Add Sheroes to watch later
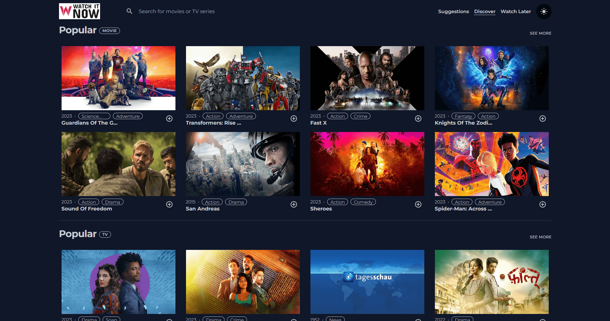610x321 pixels. point(418,204)
